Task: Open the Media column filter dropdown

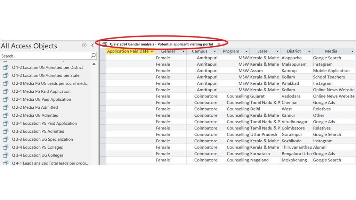Action: 352,52
